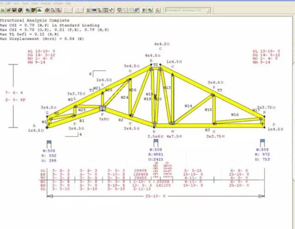Viewport: 295px width, 229px height.
Task: Open the View menu
Action: [17, 3]
